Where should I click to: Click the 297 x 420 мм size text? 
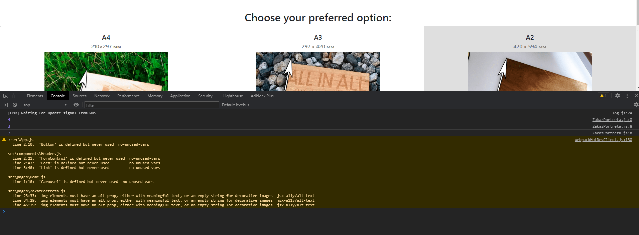point(318,47)
